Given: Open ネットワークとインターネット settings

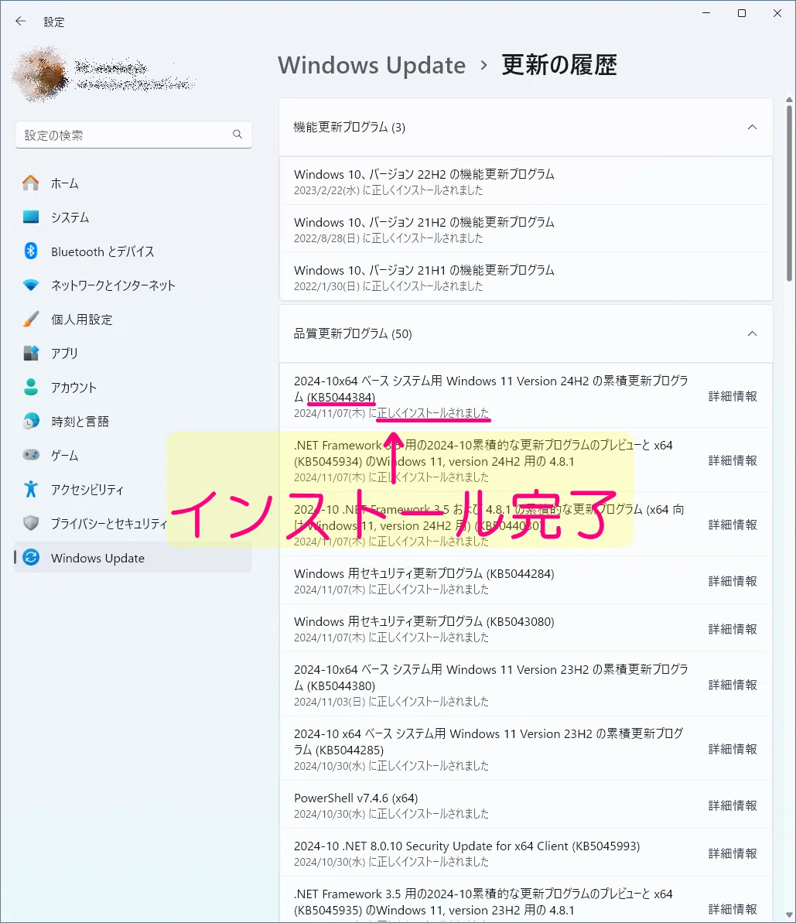Looking at the screenshot, I should point(133,285).
